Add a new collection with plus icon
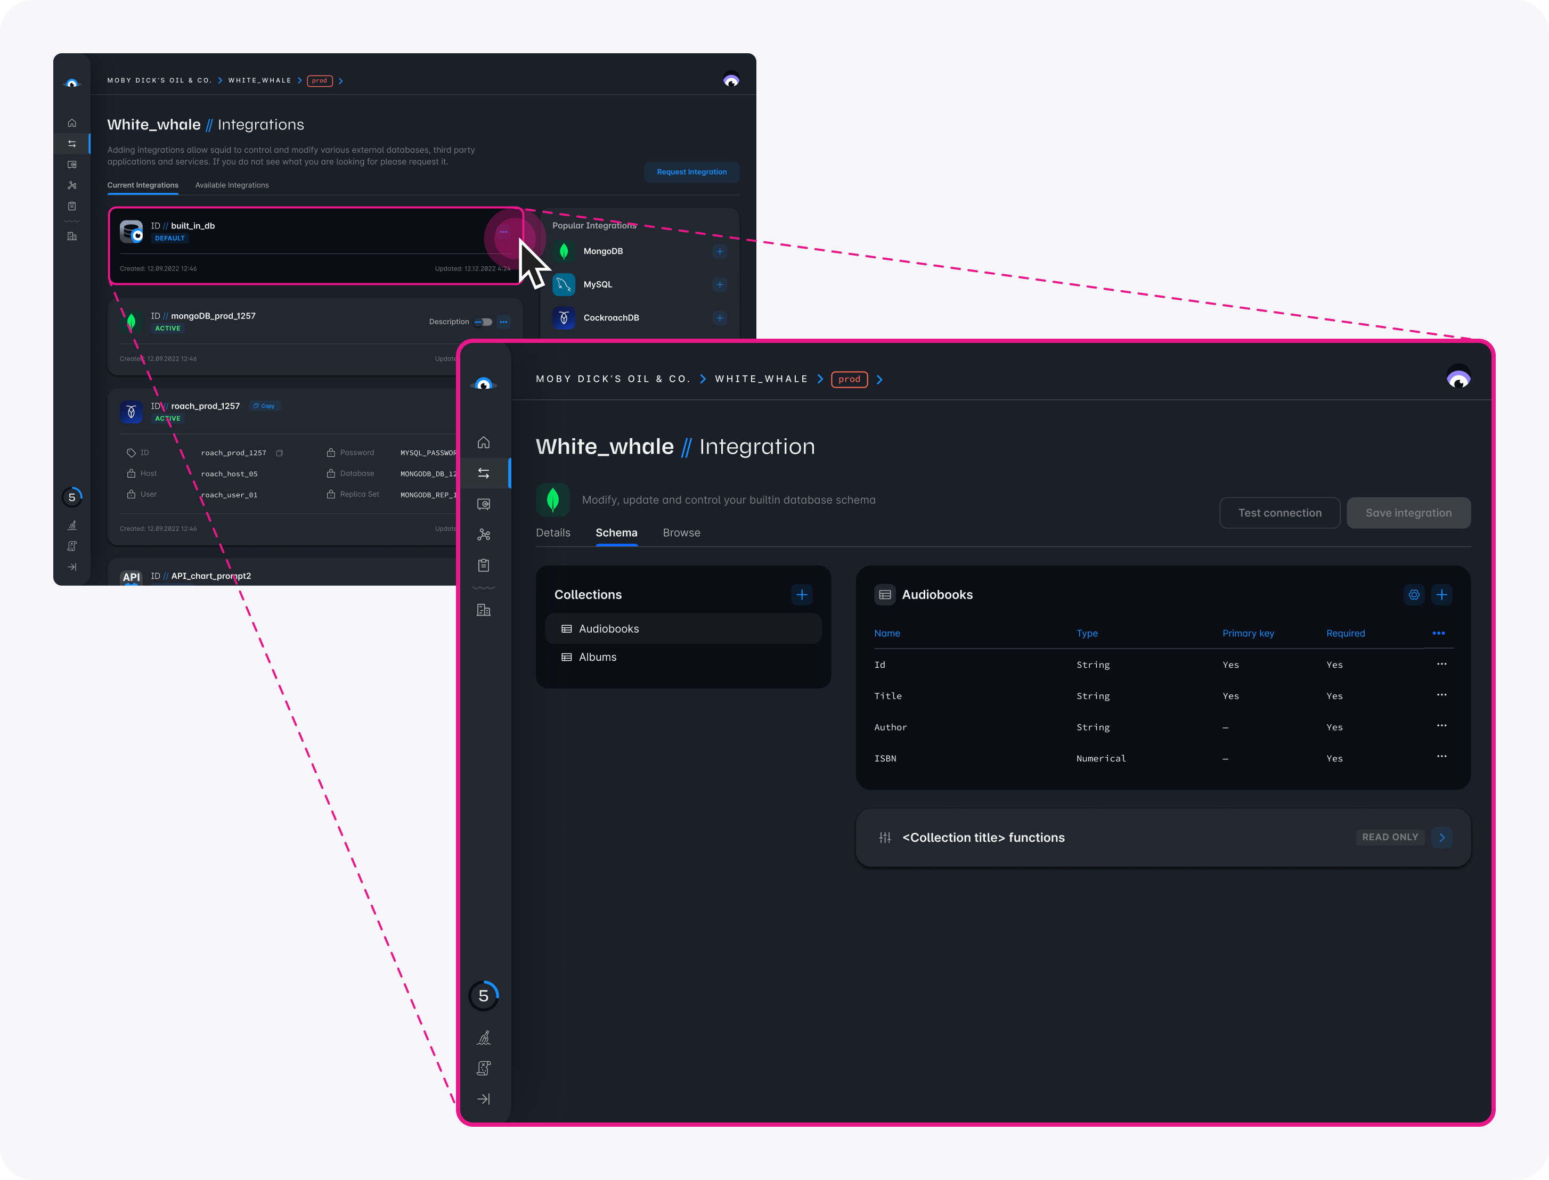Screen dimensions: 1549x1180 click(x=802, y=595)
